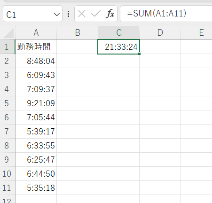Select cell with time 9:21:09
Viewport: 212px width, 203px height.
pos(36,103)
